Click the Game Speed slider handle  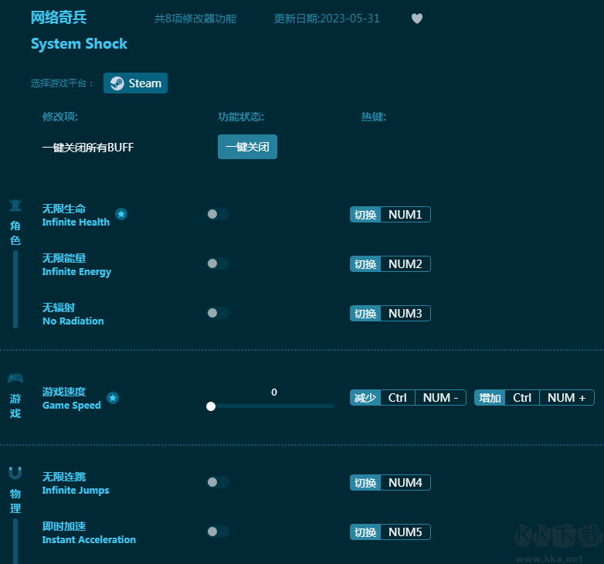pyautogui.click(x=211, y=406)
